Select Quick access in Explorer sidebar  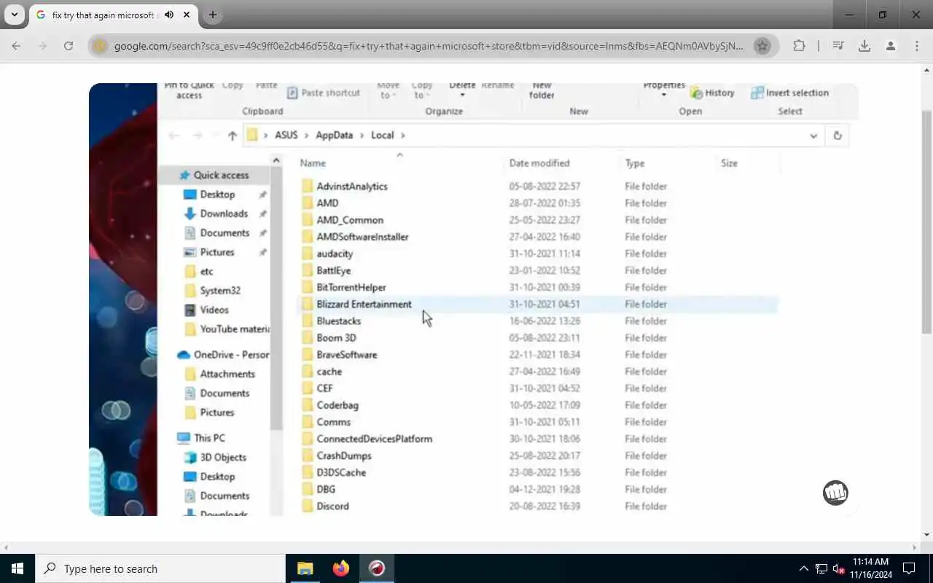coord(221,176)
